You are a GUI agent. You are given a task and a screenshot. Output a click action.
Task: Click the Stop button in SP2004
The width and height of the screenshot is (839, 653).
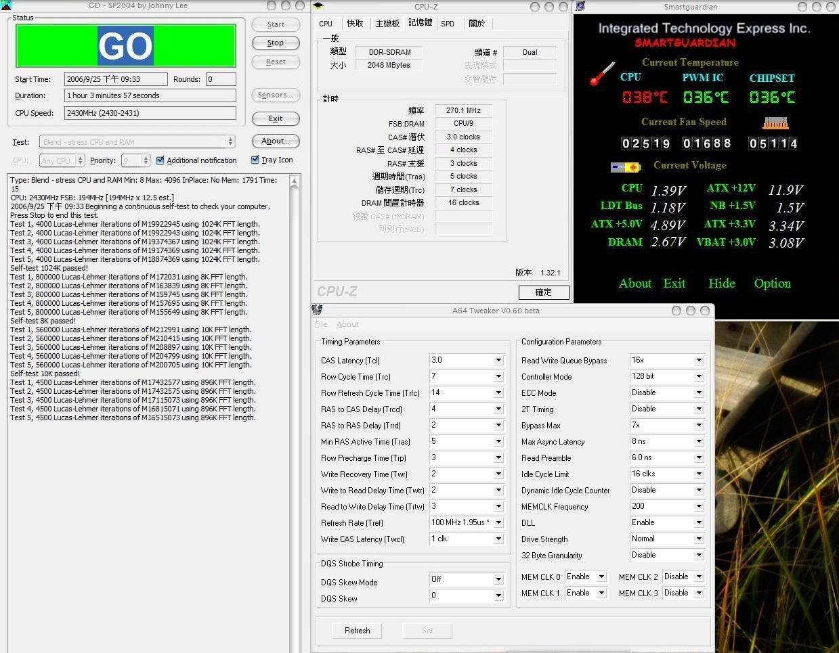(276, 43)
